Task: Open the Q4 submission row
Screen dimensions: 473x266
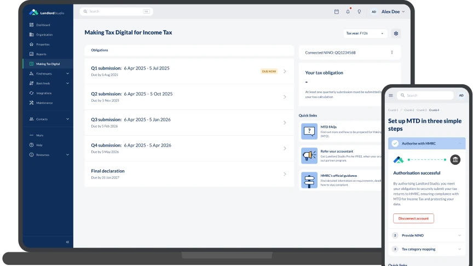Action: [x=189, y=148]
